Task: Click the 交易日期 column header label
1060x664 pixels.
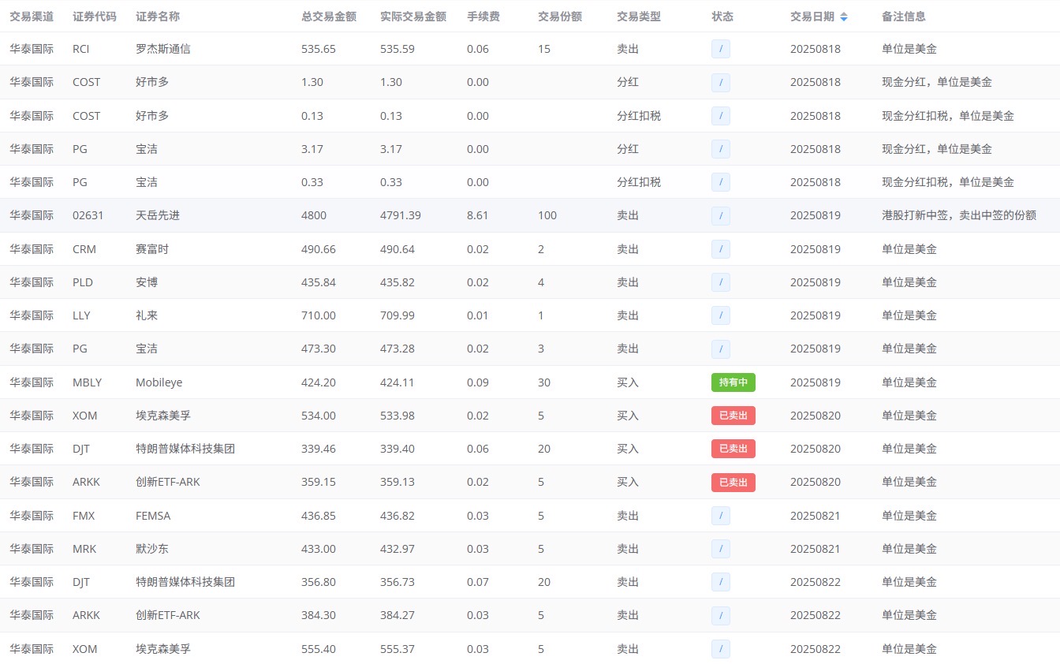Action: (812, 17)
